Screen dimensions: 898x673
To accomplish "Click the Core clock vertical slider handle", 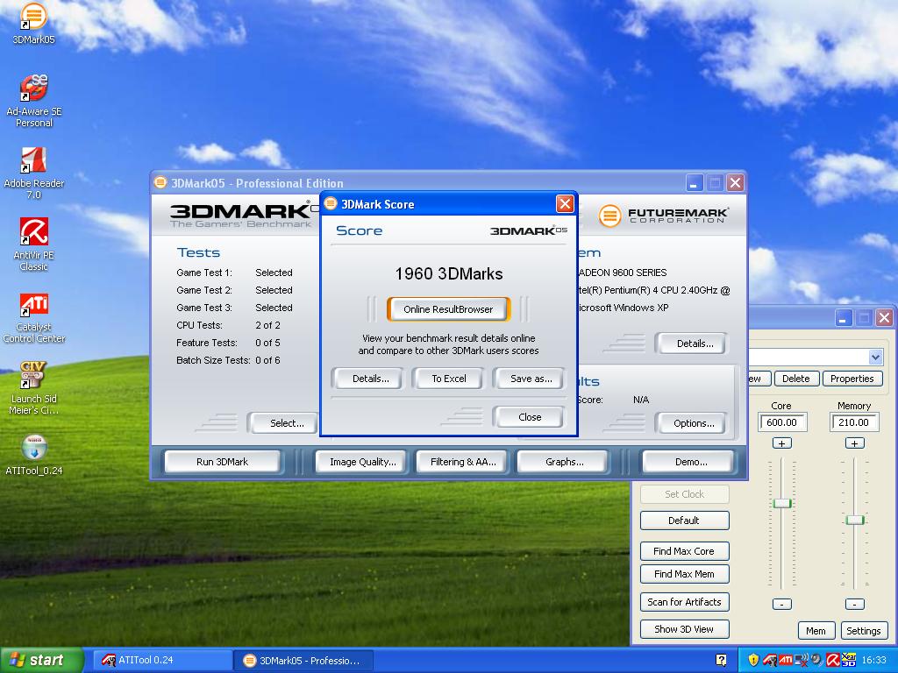I will click(781, 503).
